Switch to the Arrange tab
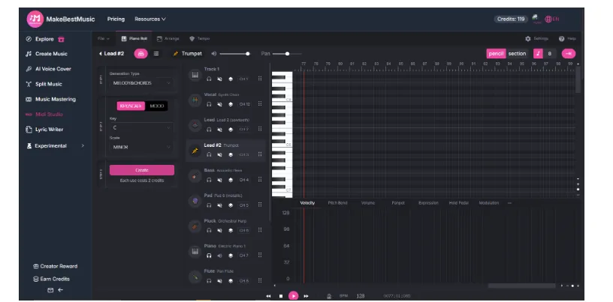Screen dimensions: 613x302 (168, 38)
